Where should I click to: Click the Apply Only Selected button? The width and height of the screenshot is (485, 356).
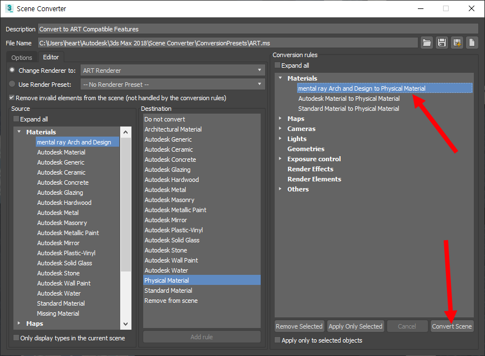(x=355, y=326)
